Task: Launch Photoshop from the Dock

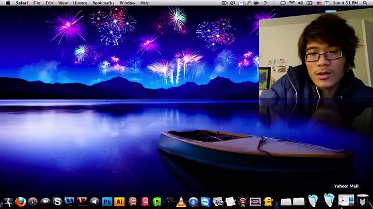Action: 107,201
